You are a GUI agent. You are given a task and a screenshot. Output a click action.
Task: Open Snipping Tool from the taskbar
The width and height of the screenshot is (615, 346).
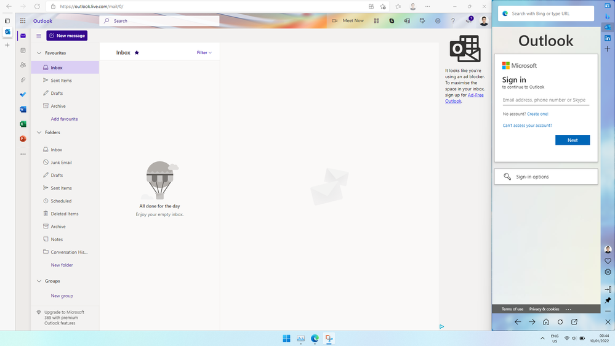tap(329, 339)
